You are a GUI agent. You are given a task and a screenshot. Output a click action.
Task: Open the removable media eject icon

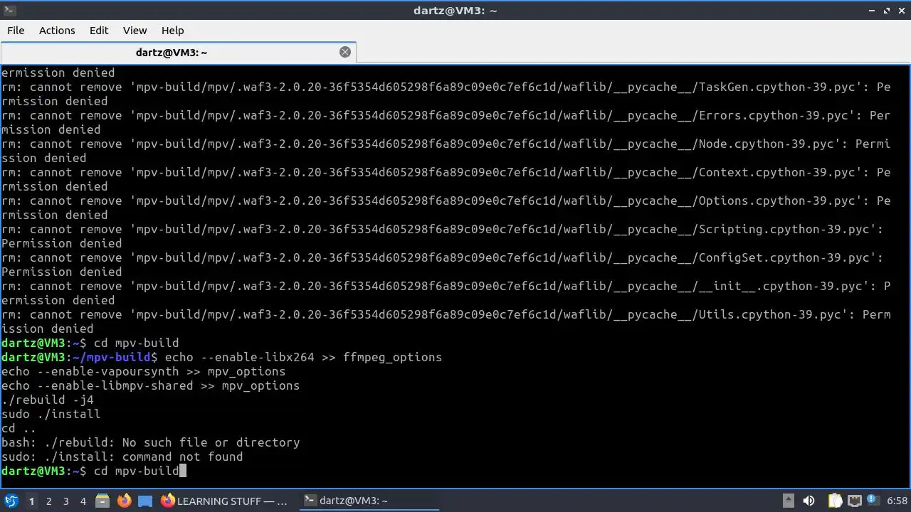click(x=788, y=501)
